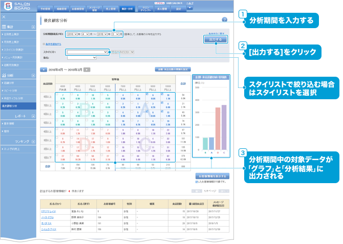Click the 次へ pagination button
The height and width of the screenshot is (244, 343).
point(224,191)
